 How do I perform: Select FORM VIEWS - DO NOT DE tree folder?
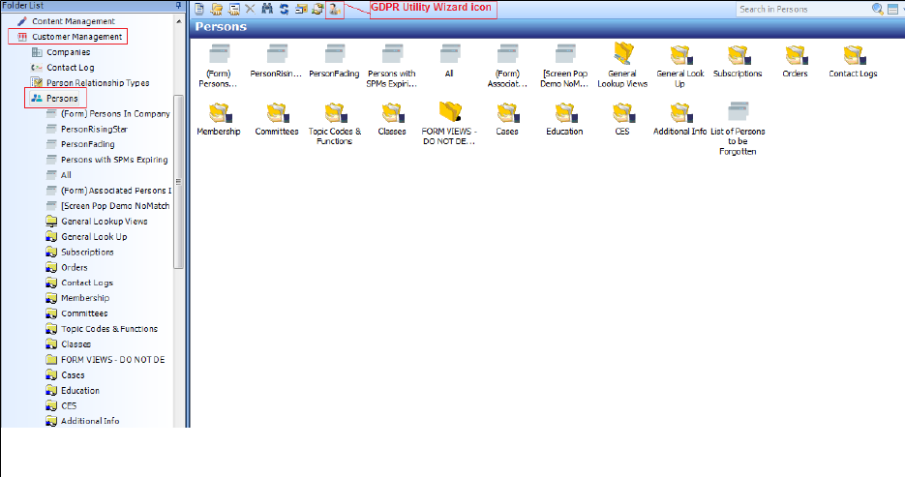pyautogui.click(x=112, y=359)
